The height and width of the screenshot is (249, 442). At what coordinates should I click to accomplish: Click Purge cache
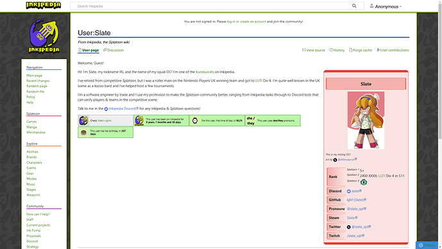(361, 50)
